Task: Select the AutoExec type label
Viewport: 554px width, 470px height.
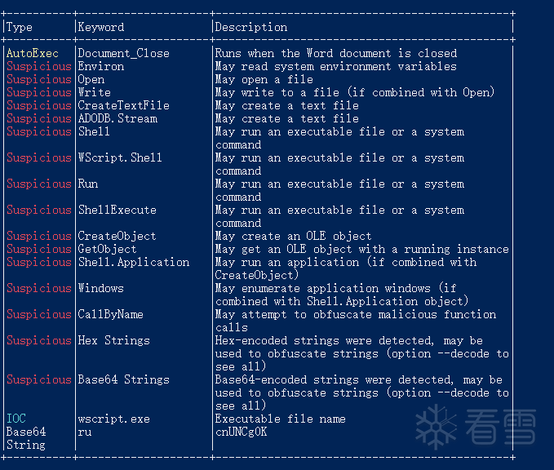Action: [x=33, y=53]
